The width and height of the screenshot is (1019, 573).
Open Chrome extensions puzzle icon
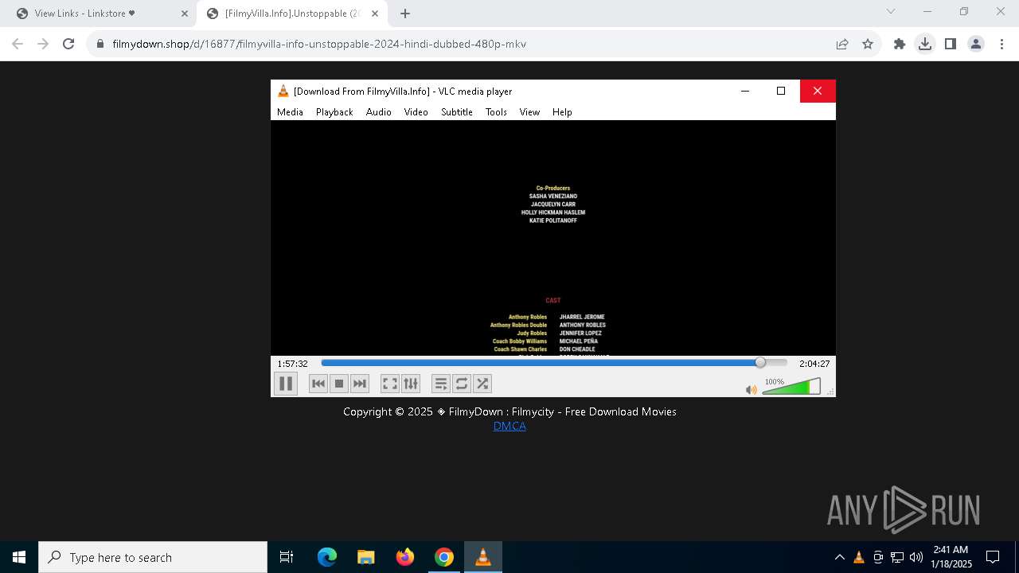coord(900,44)
